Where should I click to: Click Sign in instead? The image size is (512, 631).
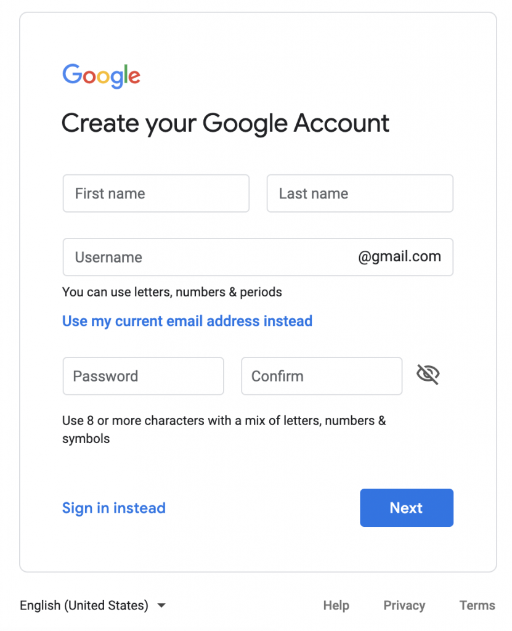tap(113, 508)
